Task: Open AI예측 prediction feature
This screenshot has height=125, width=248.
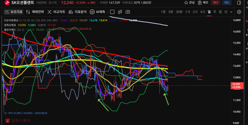Action: click(x=98, y=12)
